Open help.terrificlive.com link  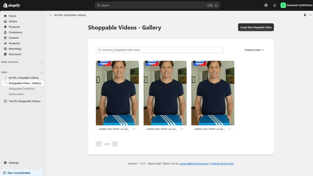pyautogui.click(x=222, y=163)
